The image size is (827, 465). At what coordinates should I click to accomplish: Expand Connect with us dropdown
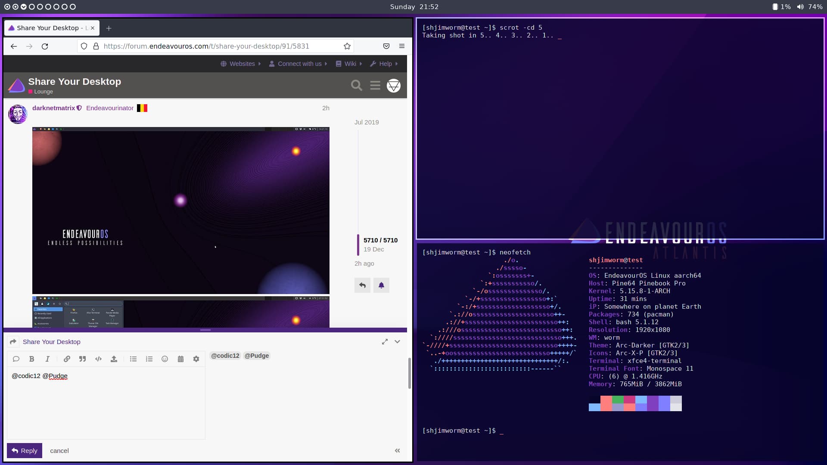(x=298, y=64)
